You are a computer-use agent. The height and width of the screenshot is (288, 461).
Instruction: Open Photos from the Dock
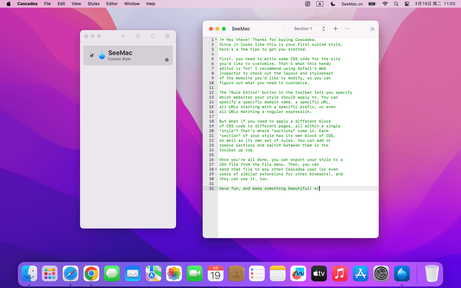[174, 274]
